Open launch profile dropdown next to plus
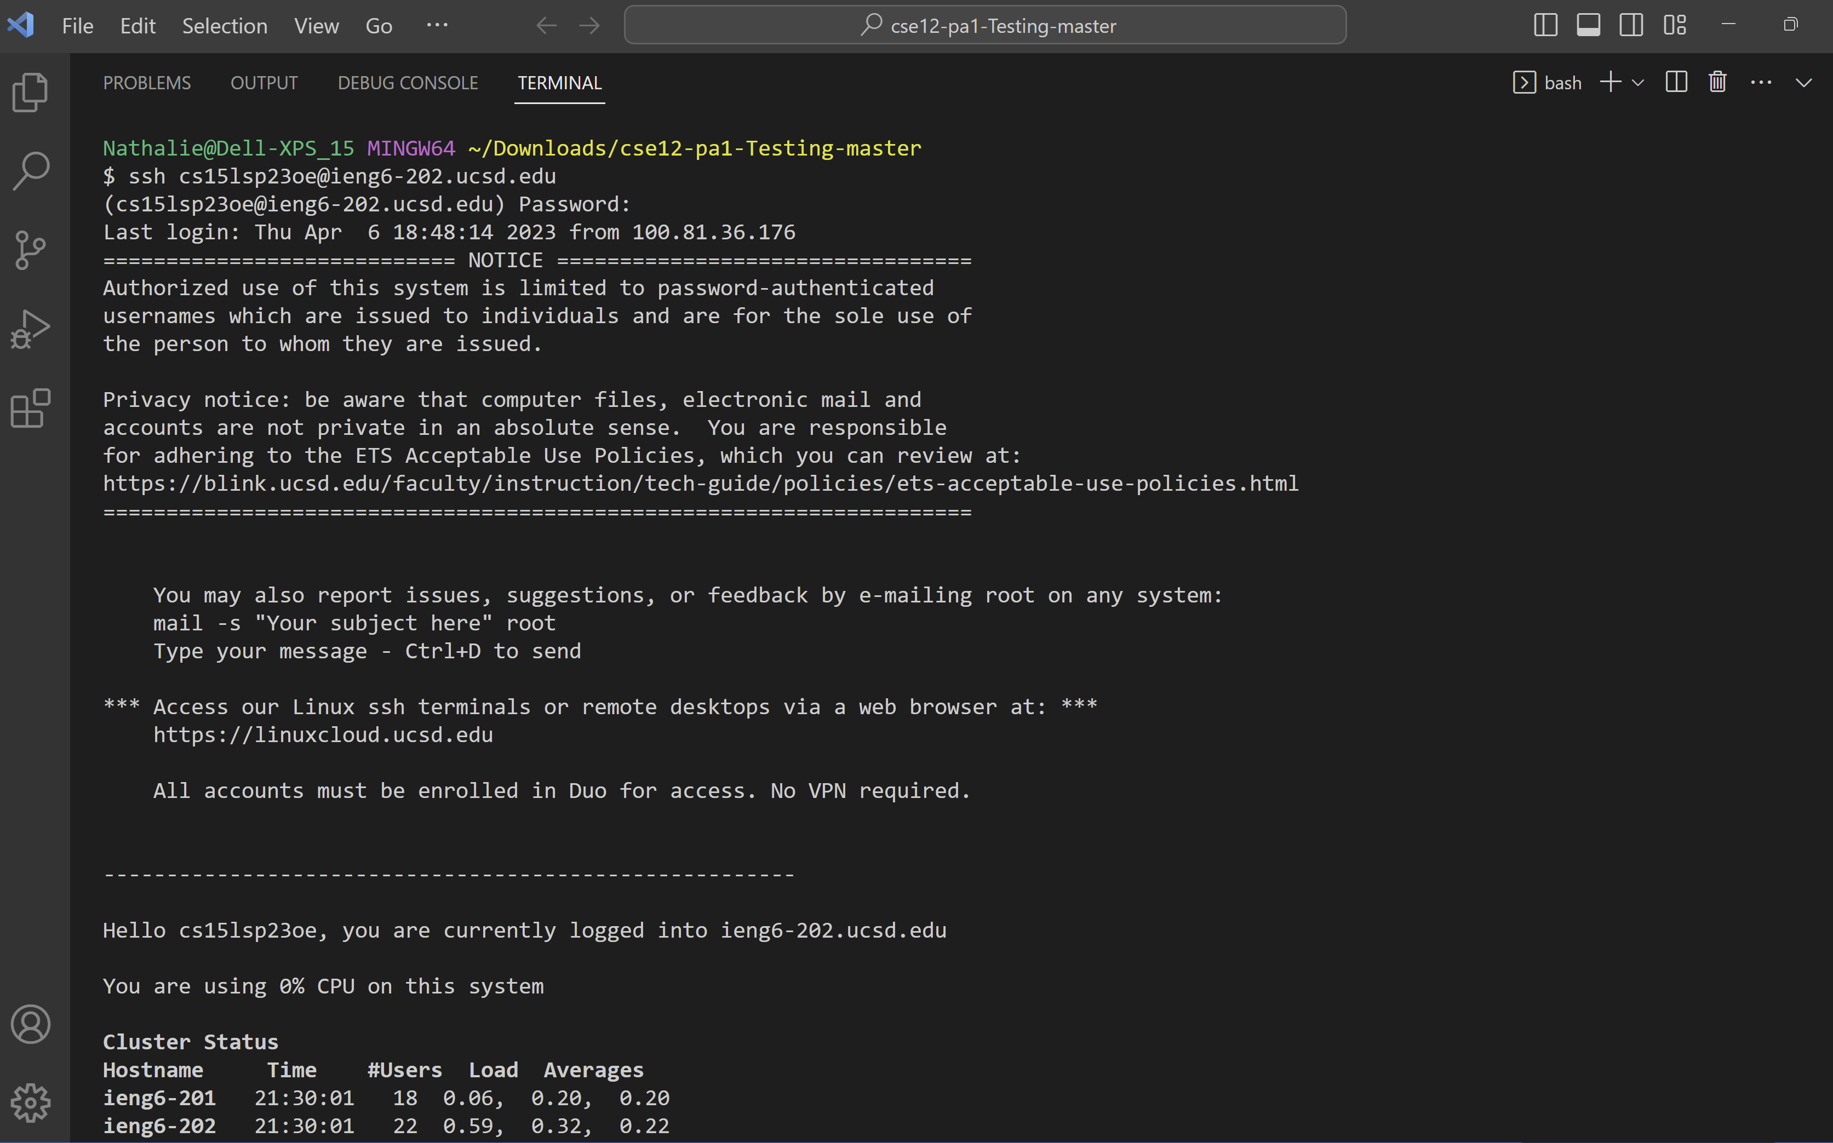Image resolution: width=1833 pixels, height=1143 pixels. coord(1638,82)
